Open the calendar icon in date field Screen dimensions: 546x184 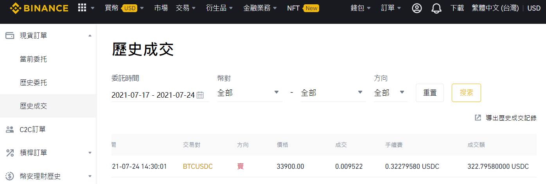[x=200, y=95]
